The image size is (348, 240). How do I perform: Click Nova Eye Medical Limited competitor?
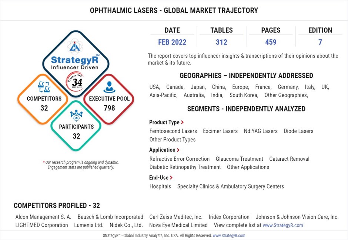click(x=178, y=225)
